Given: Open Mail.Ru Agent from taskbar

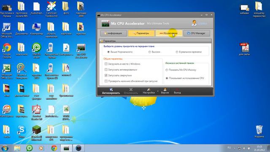Looking at the screenshot, I should (x=30, y=148).
